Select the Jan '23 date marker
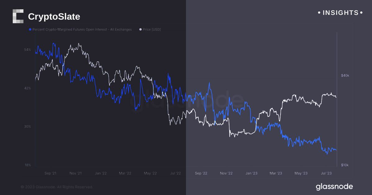The height and width of the screenshot is (195, 372). 251,173
